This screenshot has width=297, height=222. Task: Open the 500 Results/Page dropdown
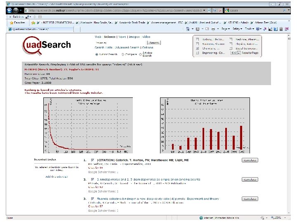pos(236,53)
